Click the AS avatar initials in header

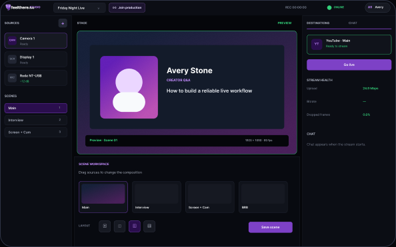[x=370, y=7]
